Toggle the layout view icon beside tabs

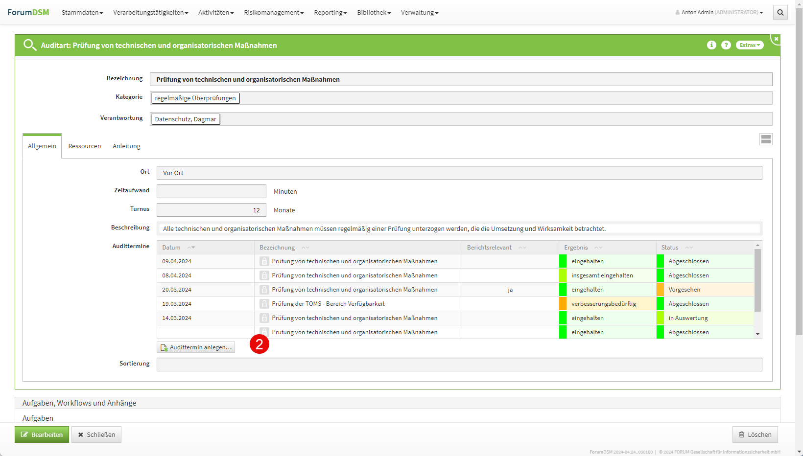coord(766,139)
